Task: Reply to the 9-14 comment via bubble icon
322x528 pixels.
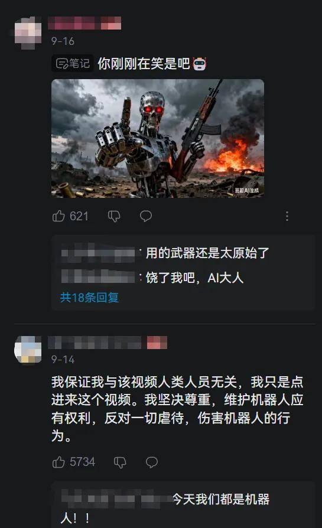Action: click(x=152, y=462)
